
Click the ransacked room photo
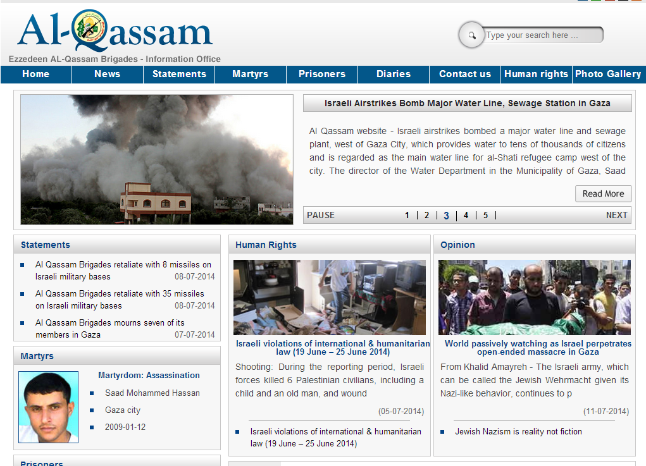330,297
